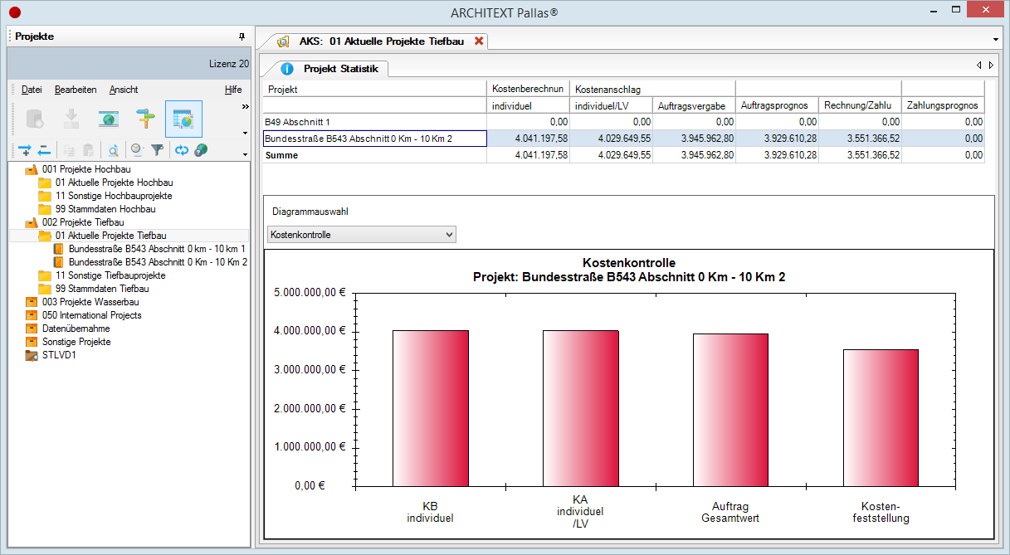Select 99 Stammdaten Hochbau folder
Screen dimensions: 1010x555
105,209
